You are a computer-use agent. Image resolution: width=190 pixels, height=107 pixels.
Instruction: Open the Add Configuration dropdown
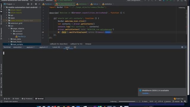coord(134,1)
